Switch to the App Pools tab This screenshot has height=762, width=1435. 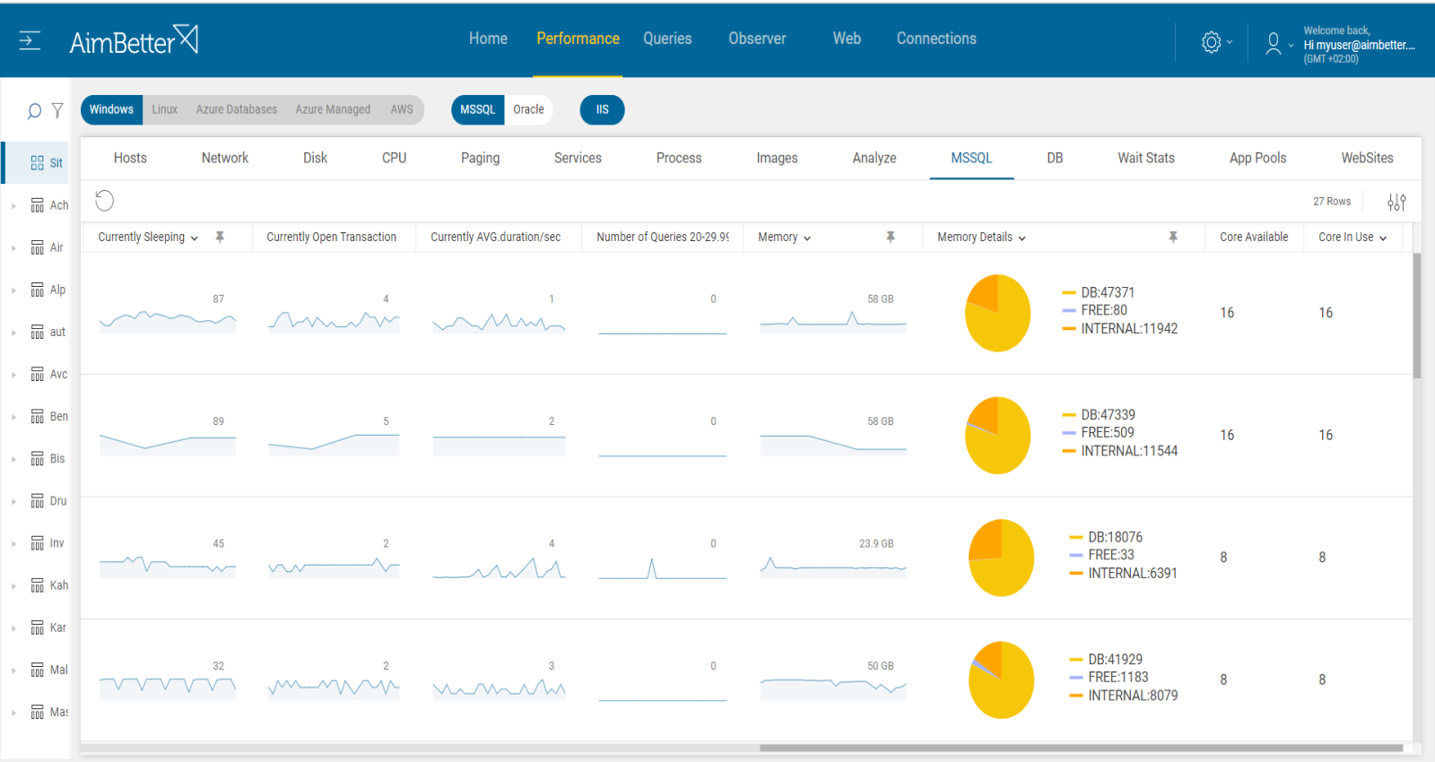tap(1257, 158)
